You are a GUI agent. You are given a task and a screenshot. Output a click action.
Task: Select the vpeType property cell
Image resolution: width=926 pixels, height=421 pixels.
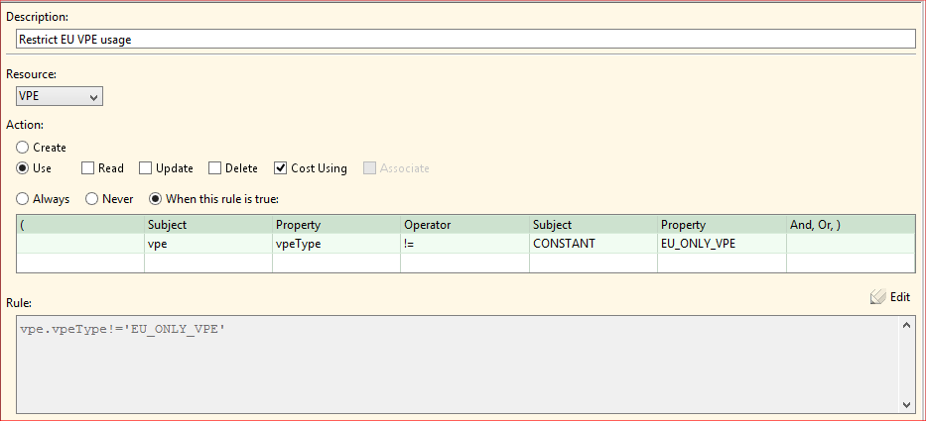coord(335,244)
